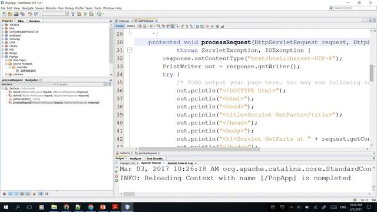Open Chrome from the taskbar
Image resolution: width=377 pixels, height=212 pixels.
91,207
